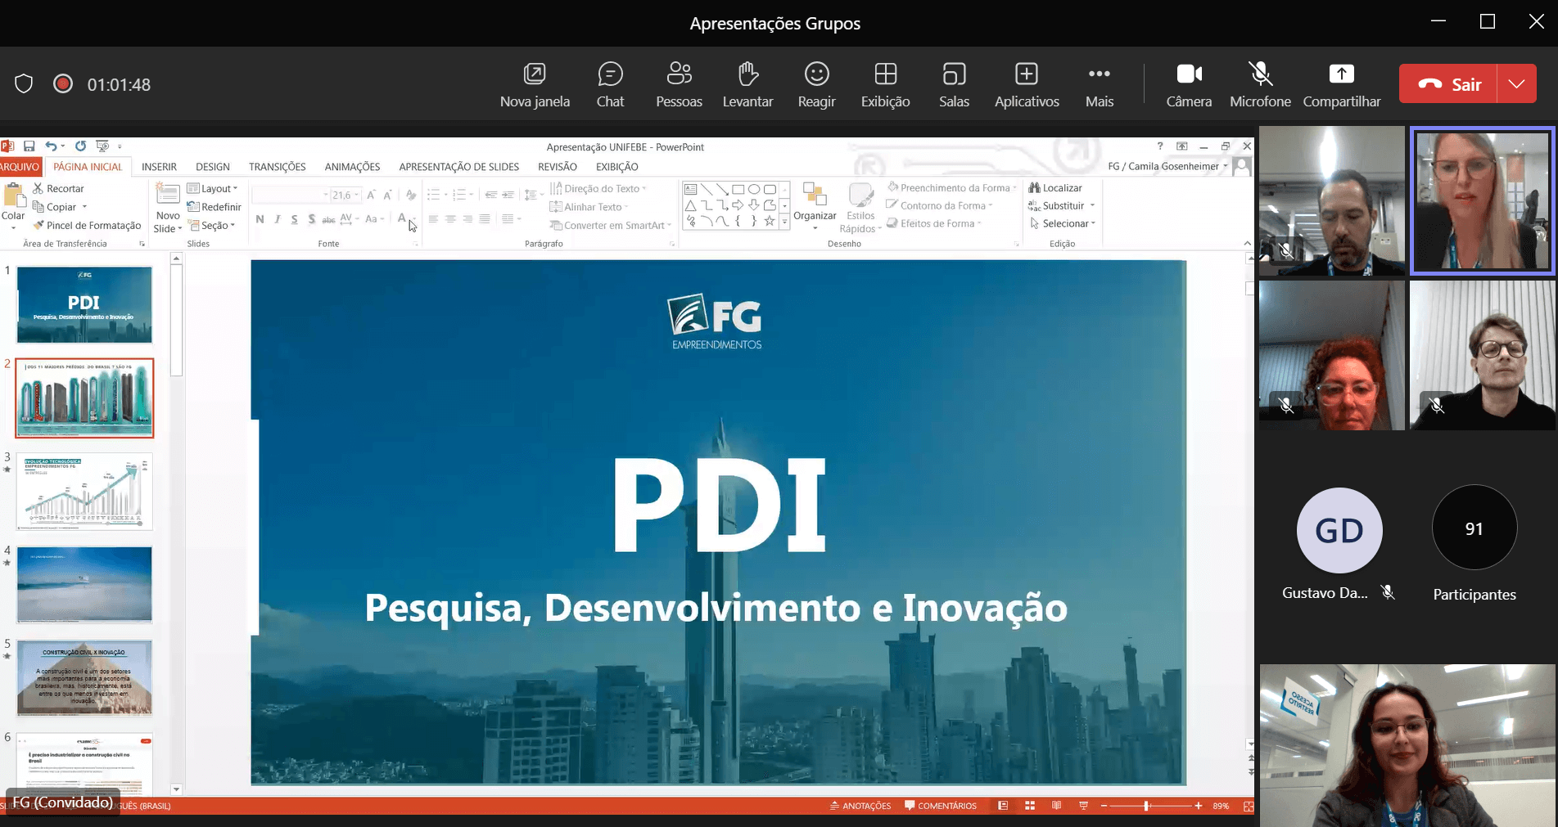The image size is (1558, 827).
Task: Toggle strikethrough abc formatting
Action: point(328,218)
